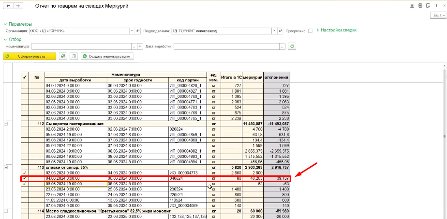Click the срок годности column header
Image resolution: width=447 pixels, height=219 pixels.
(x=138, y=80)
